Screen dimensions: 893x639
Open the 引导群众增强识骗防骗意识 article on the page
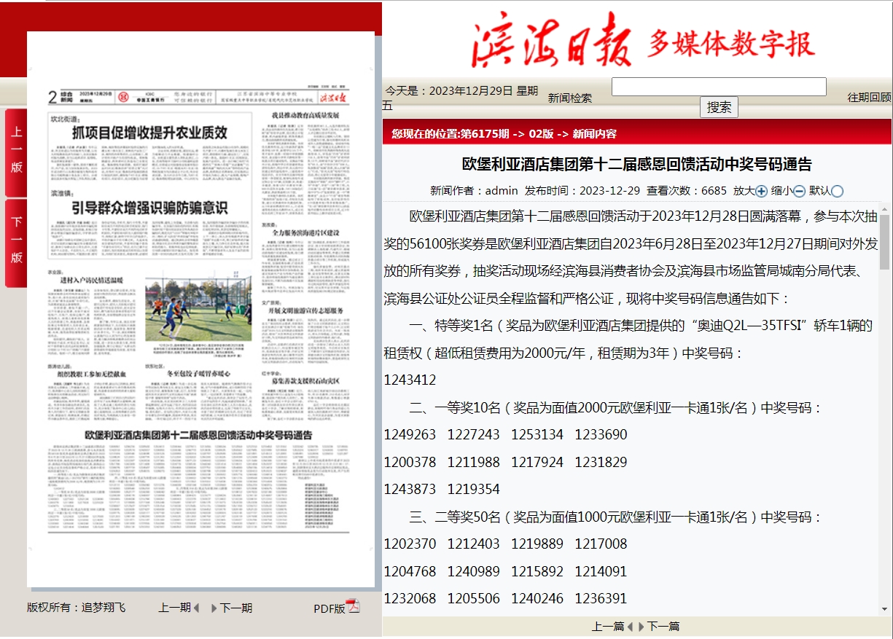click(149, 208)
